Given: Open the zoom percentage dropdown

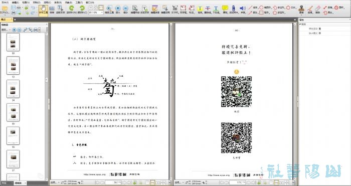Looking at the screenshot, I should [x=102, y=13].
